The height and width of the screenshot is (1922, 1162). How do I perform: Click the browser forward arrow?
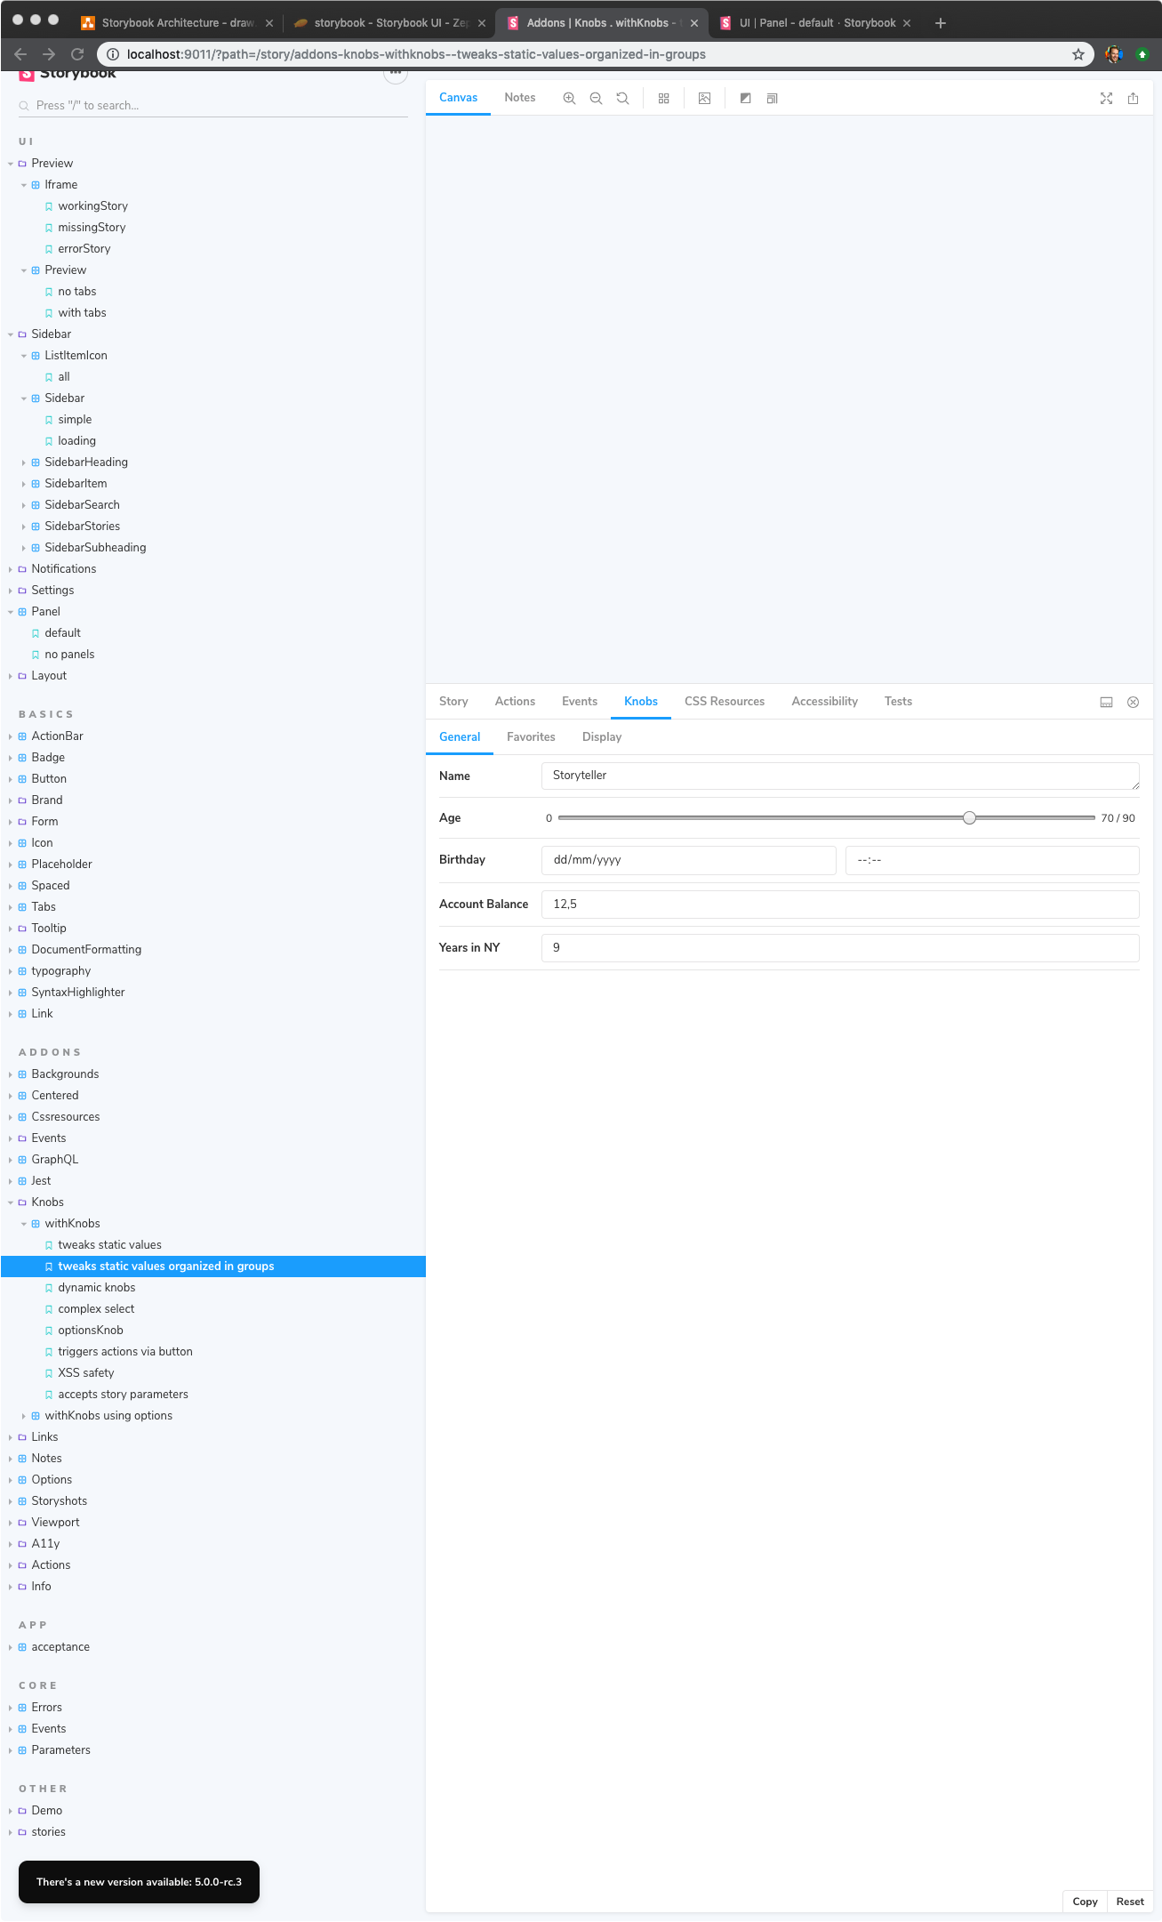pos(49,54)
